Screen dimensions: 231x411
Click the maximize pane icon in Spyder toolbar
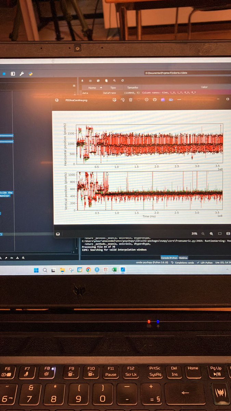coord(13,73)
